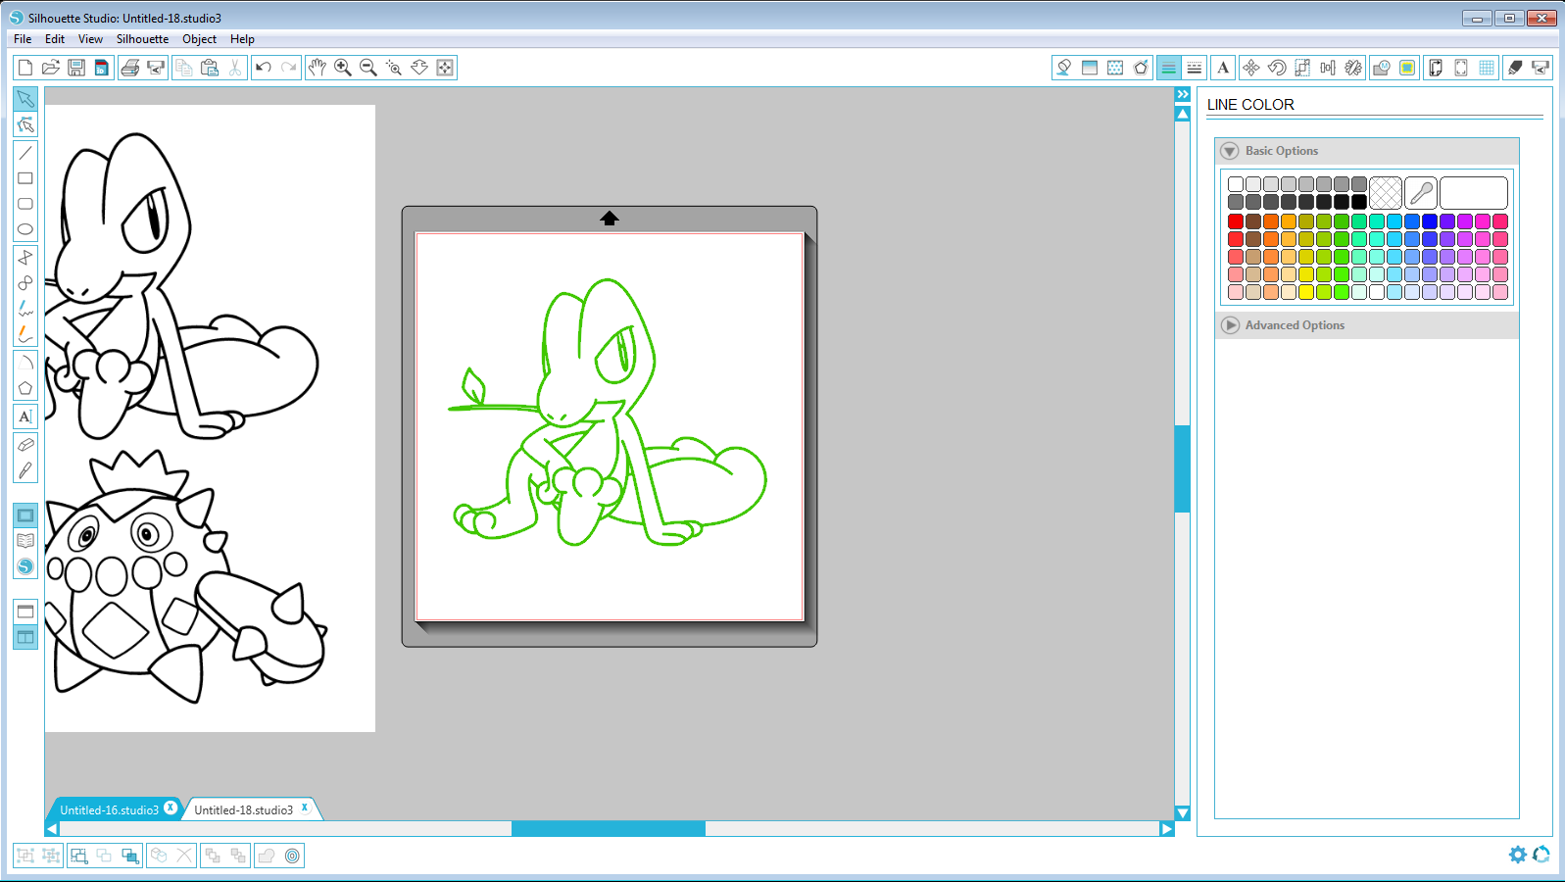Select the Text tool in left toolbar
The image size is (1565, 882).
pyautogui.click(x=25, y=416)
